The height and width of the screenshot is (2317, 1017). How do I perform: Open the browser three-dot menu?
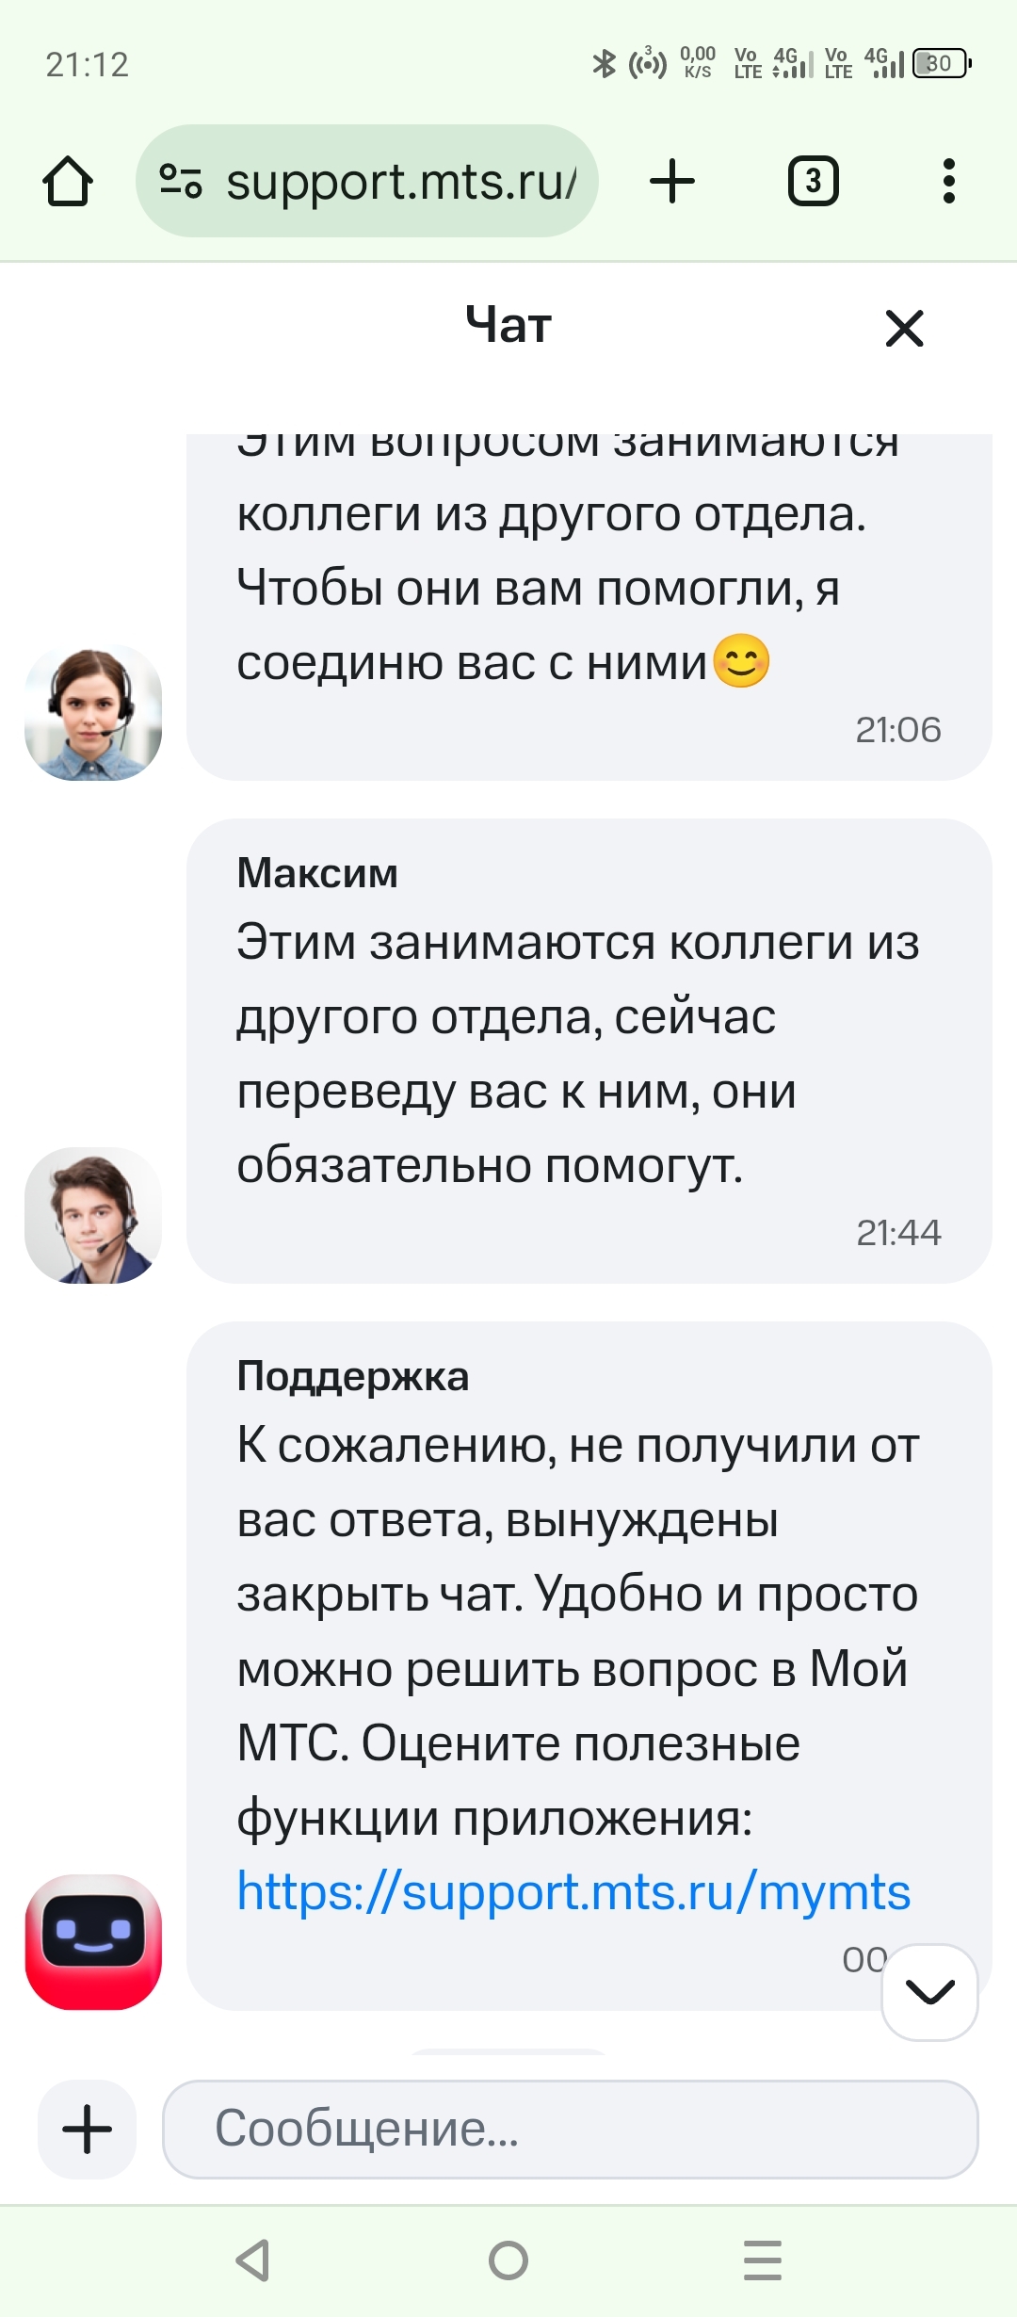948,181
